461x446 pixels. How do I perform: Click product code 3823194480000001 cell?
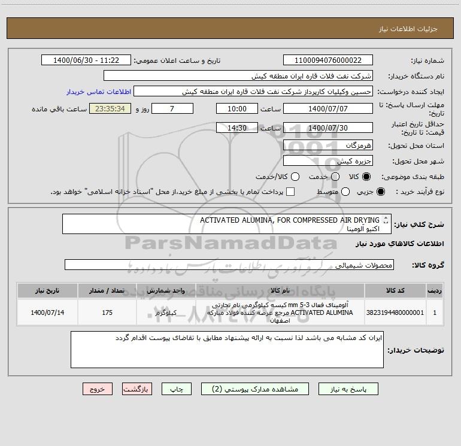395,312
